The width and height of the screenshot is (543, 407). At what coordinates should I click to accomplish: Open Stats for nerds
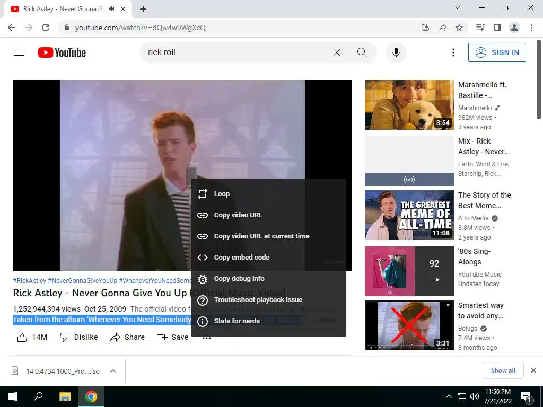point(268,321)
